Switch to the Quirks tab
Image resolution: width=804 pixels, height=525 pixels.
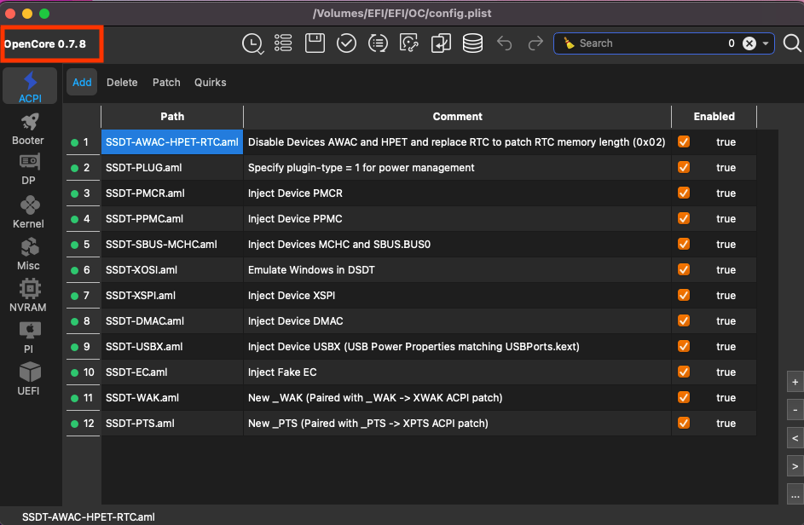(211, 82)
